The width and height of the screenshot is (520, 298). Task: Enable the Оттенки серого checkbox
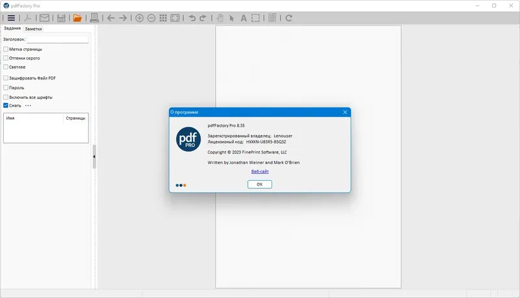[x=6, y=58]
